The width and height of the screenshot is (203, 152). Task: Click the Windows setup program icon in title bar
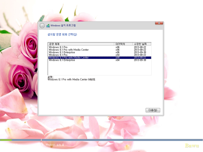click(48, 26)
